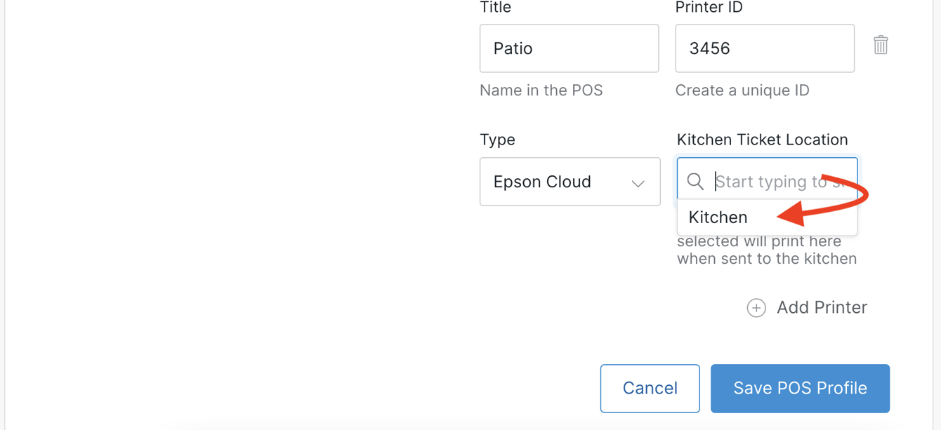The height and width of the screenshot is (430, 941).
Task: Click the 'Create a unique ID' hint text
Action: pos(742,90)
